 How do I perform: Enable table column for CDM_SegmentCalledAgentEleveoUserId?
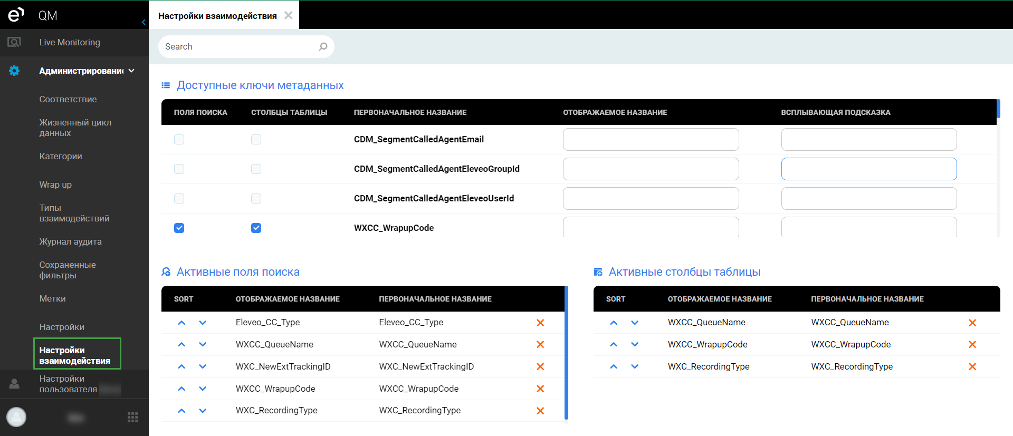(256, 198)
